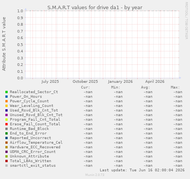190x179 pixels.
Task: Click the Min: column header
Action: 115,87
